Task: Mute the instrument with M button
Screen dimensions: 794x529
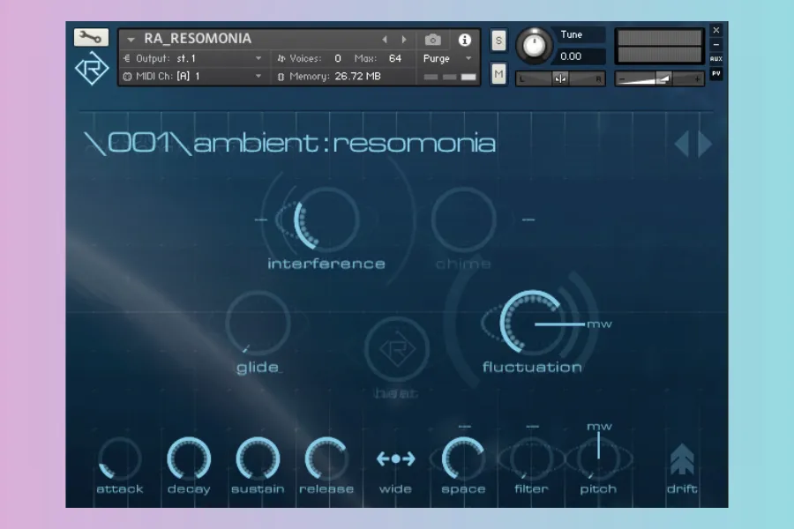Action: [498, 74]
